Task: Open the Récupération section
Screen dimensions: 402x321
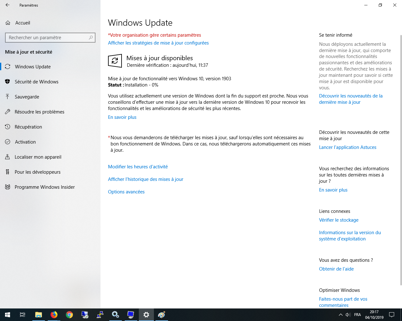Action: click(x=50, y=127)
